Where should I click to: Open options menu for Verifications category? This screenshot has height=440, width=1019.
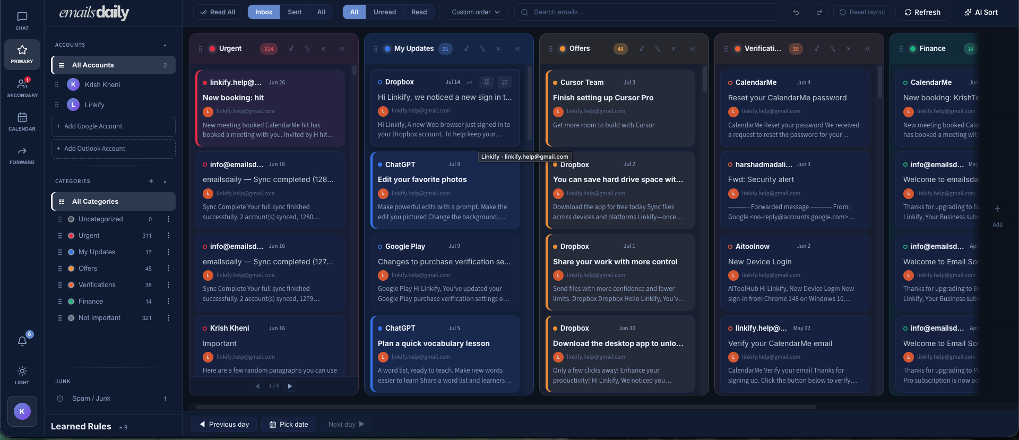pyautogui.click(x=168, y=285)
